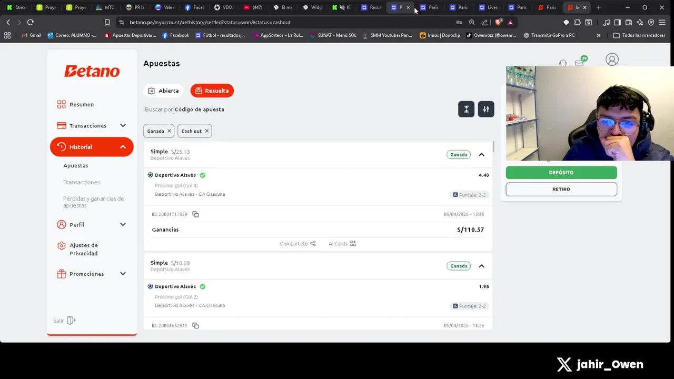674x379 pixels.
Task: Click the Ganada badge on the S/25.13 bet
Action: pyautogui.click(x=459, y=155)
